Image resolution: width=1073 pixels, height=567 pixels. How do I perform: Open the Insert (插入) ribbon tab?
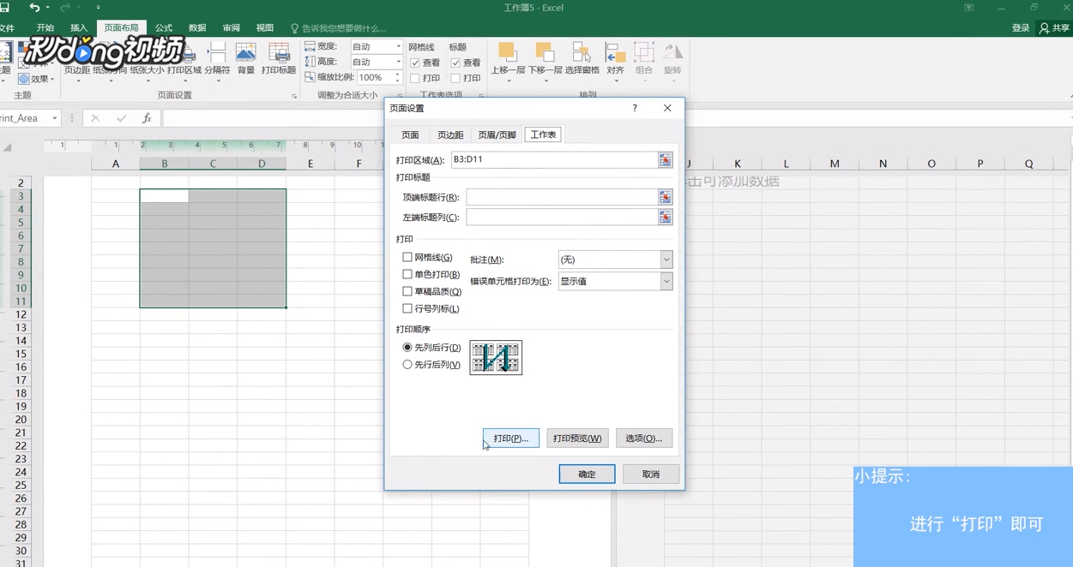click(x=79, y=28)
